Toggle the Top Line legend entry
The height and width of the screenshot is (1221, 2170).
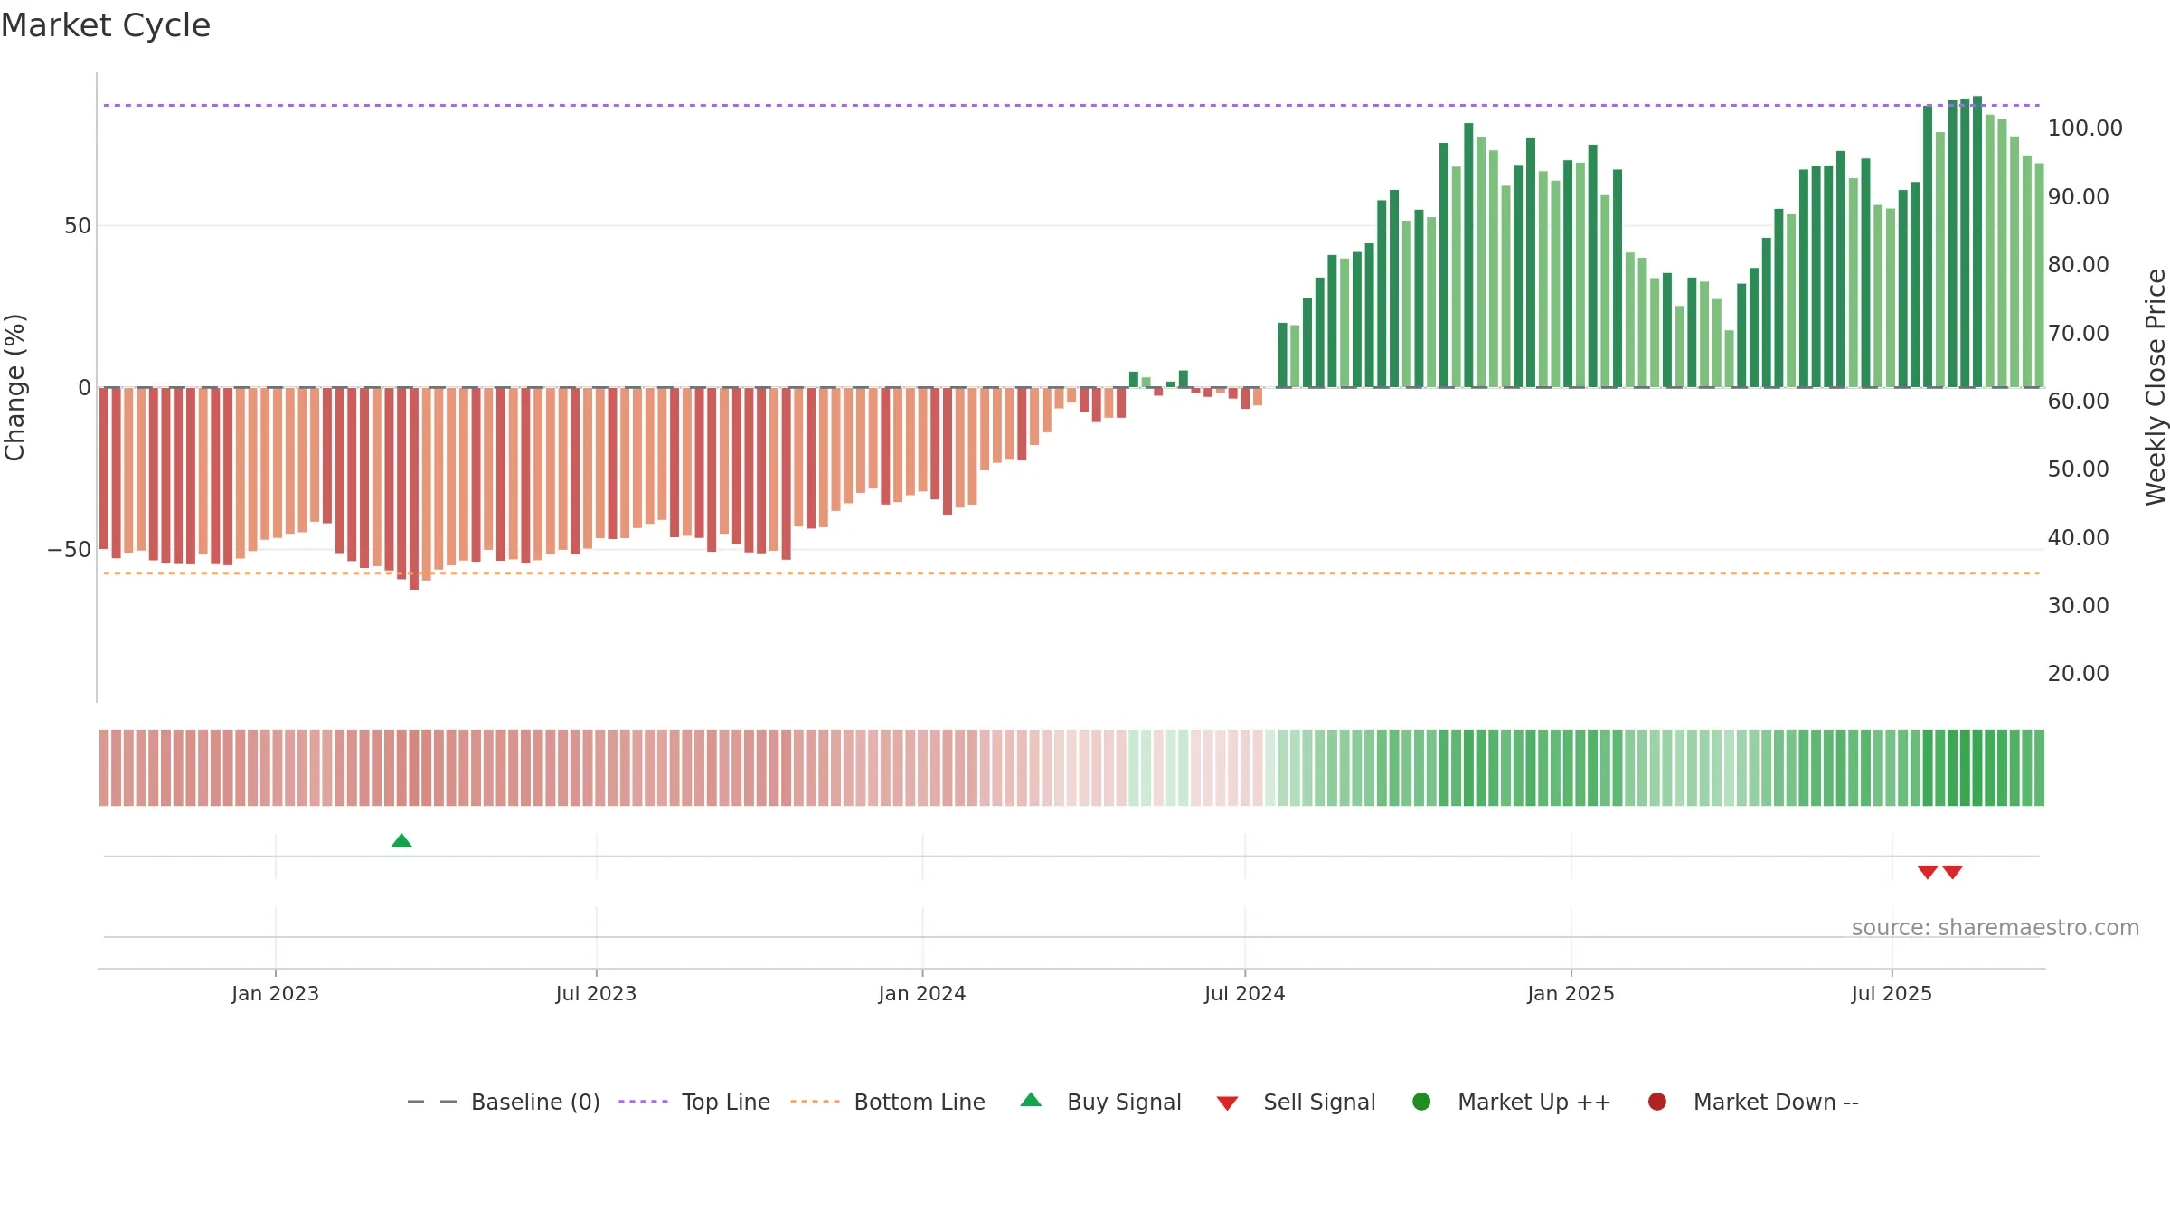[x=694, y=1102]
